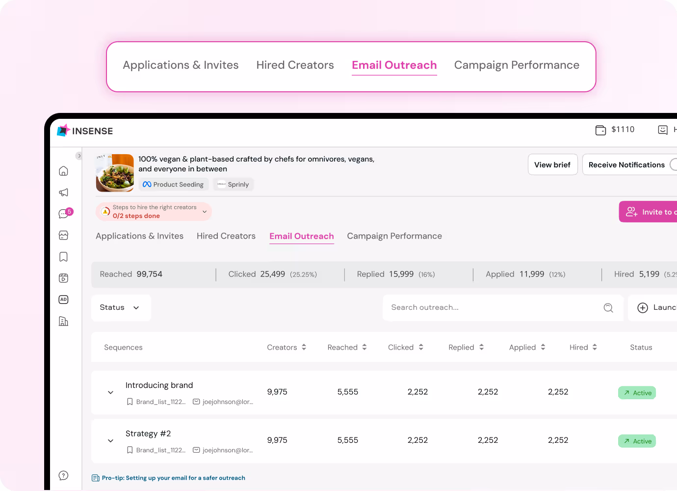Open the Pro-tip email setup link

pyautogui.click(x=173, y=477)
